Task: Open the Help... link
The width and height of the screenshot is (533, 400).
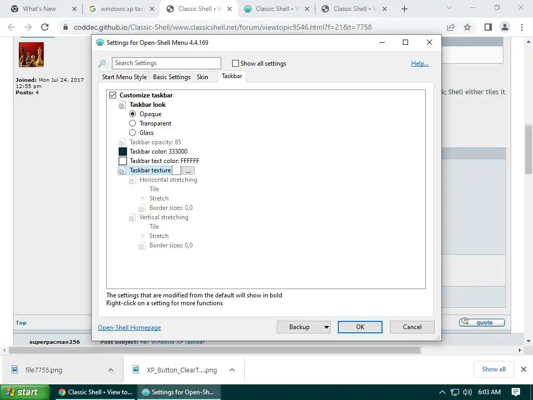Action: coord(420,64)
